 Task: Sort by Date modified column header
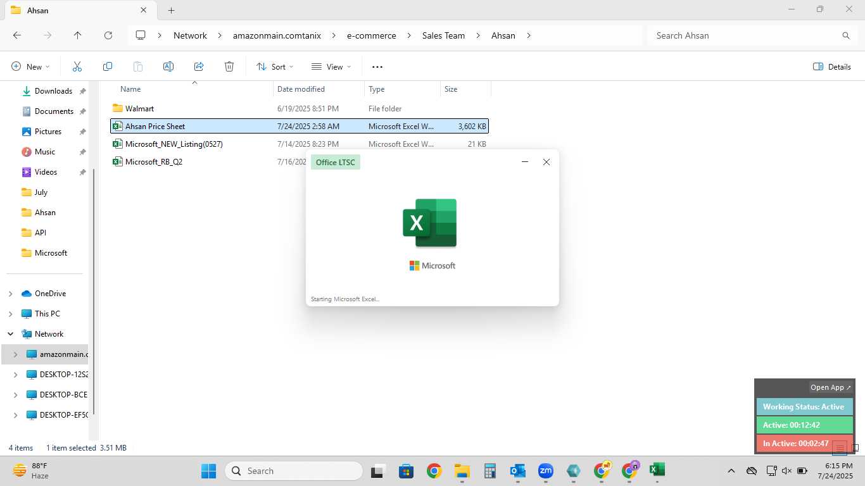click(x=301, y=89)
